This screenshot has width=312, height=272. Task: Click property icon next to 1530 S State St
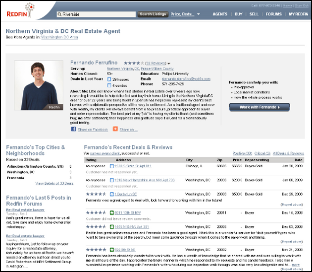point(111,167)
